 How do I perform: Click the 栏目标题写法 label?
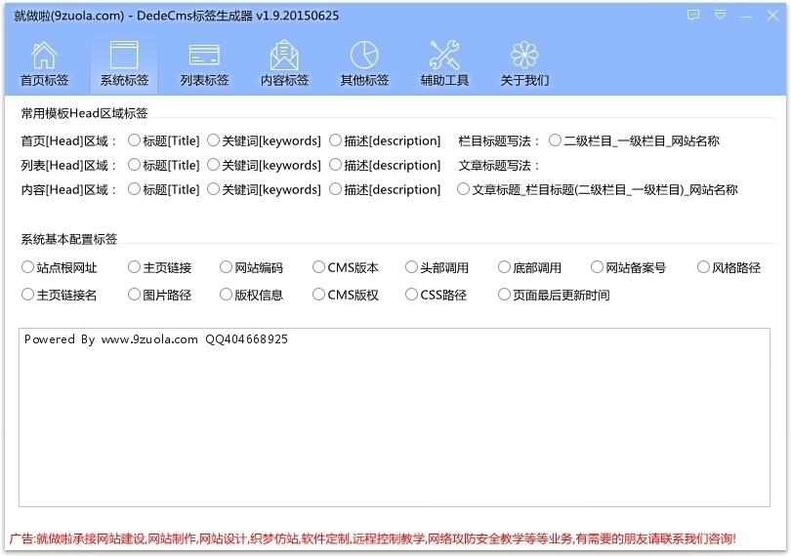pyautogui.click(x=498, y=141)
